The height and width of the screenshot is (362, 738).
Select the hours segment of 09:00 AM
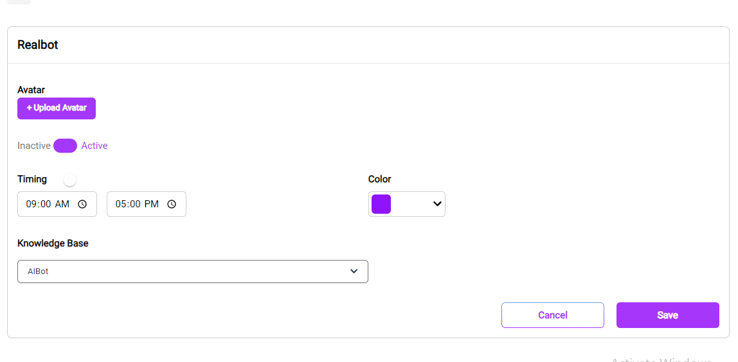[31, 204]
